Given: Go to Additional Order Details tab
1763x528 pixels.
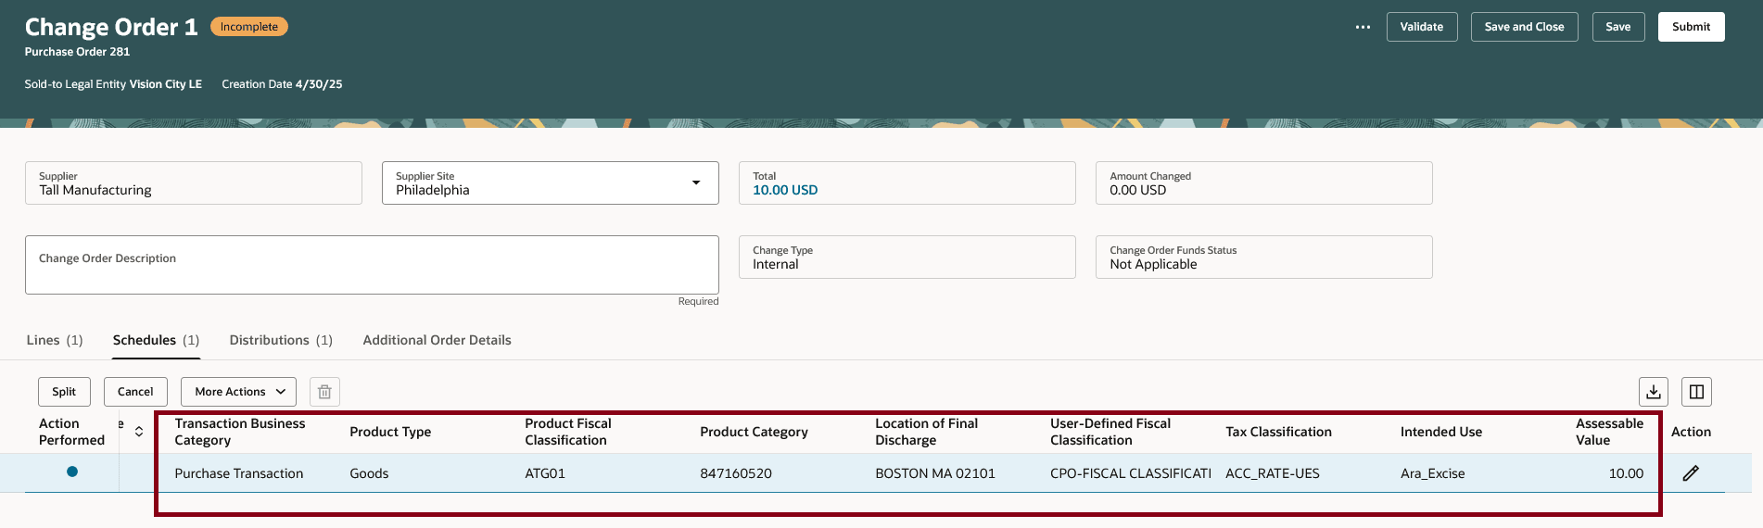Looking at the screenshot, I should click(437, 340).
